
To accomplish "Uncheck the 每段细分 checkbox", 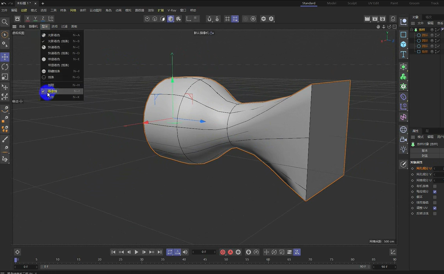I will pos(435,192).
